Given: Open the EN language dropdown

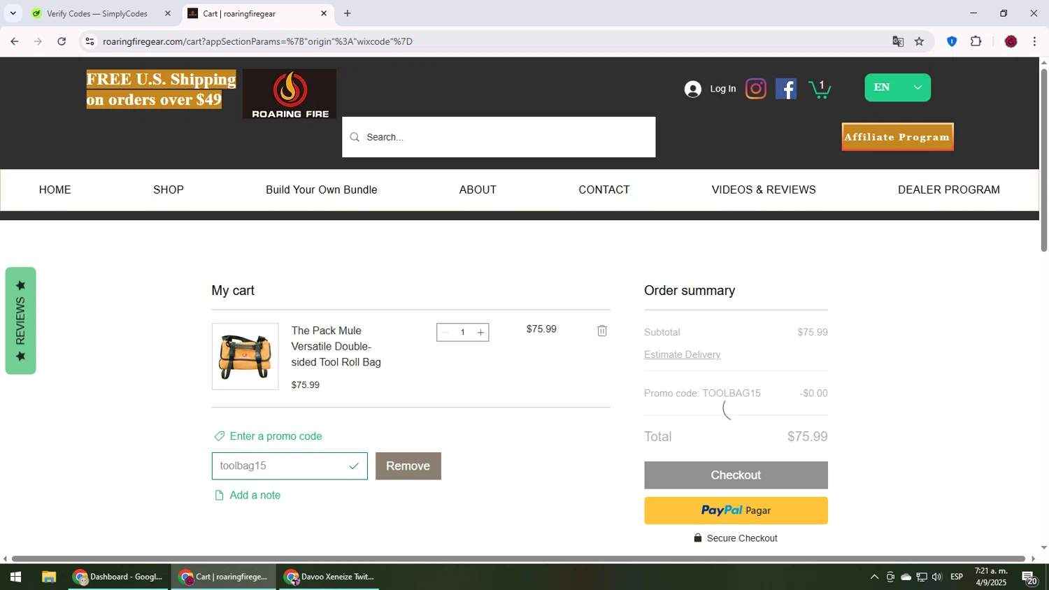Looking at the screenshot, I should coord(897,87).
